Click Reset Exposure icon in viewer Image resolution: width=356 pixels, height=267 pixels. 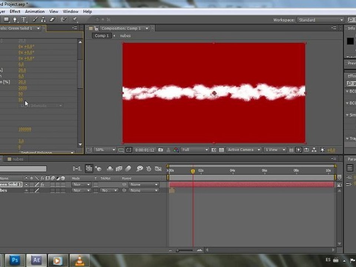click(322, 150)
